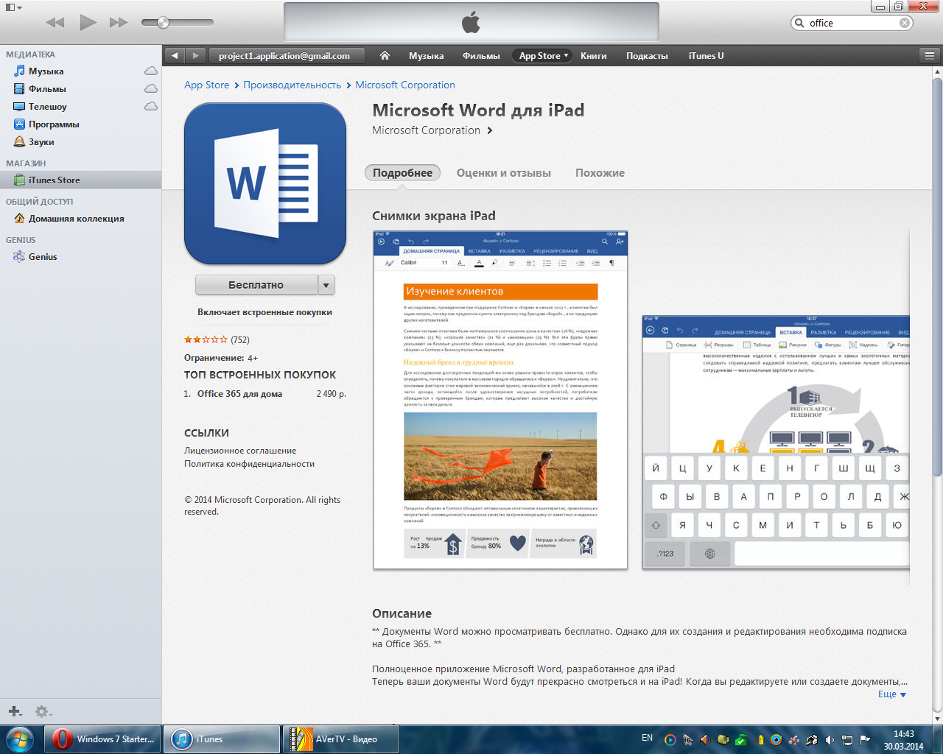This screenshot has height=754, width=943.
Task: Expand description with Еще link
Action: point(892,694)
